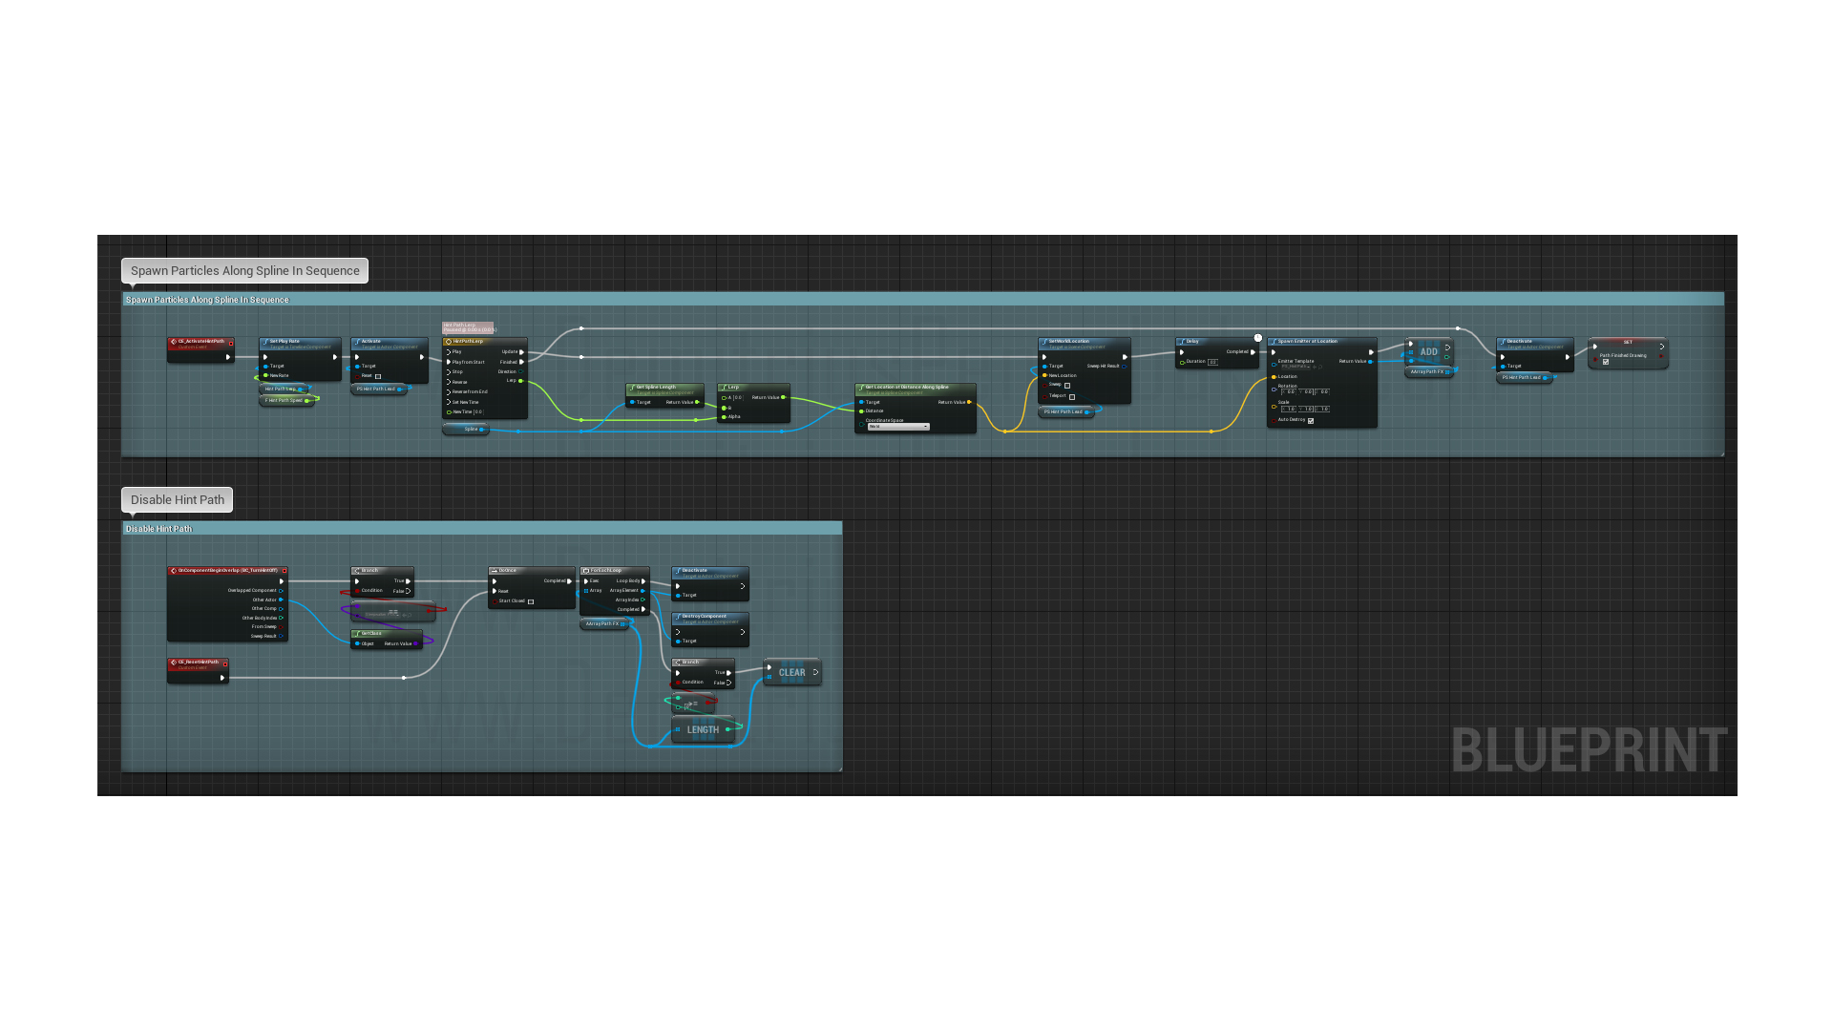1833x1031 pixels.
Task: Edit the Delay Duration value field
Action: click(1212, 362)
